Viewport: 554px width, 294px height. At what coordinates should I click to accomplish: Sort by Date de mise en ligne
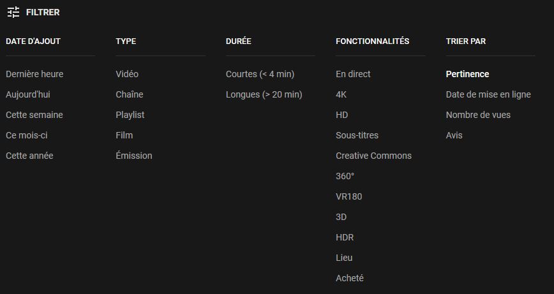[x=488, y=94]
